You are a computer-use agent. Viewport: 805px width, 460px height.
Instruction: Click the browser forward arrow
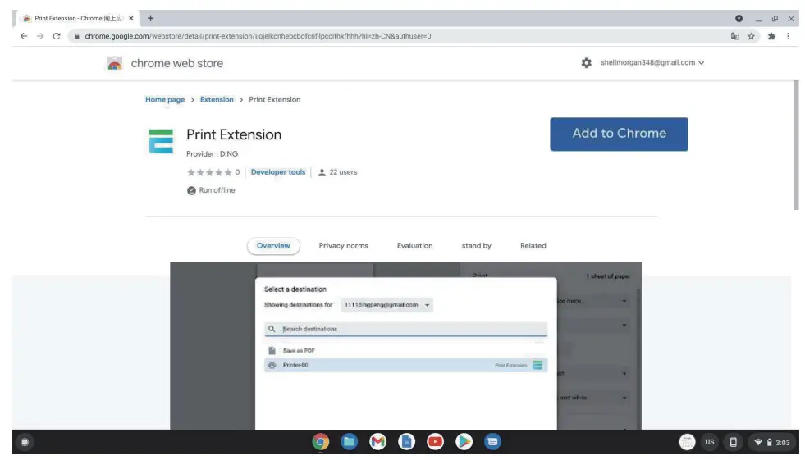pyautogui.click(x=40, y=36)
